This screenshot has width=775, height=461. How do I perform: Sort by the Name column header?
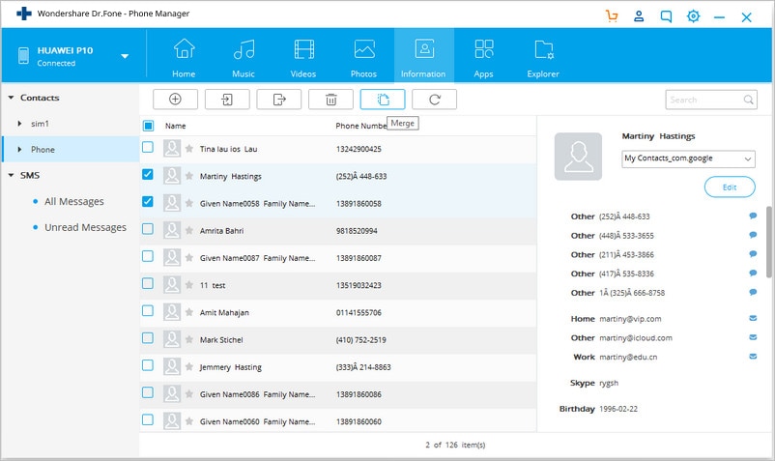point(176,126)
